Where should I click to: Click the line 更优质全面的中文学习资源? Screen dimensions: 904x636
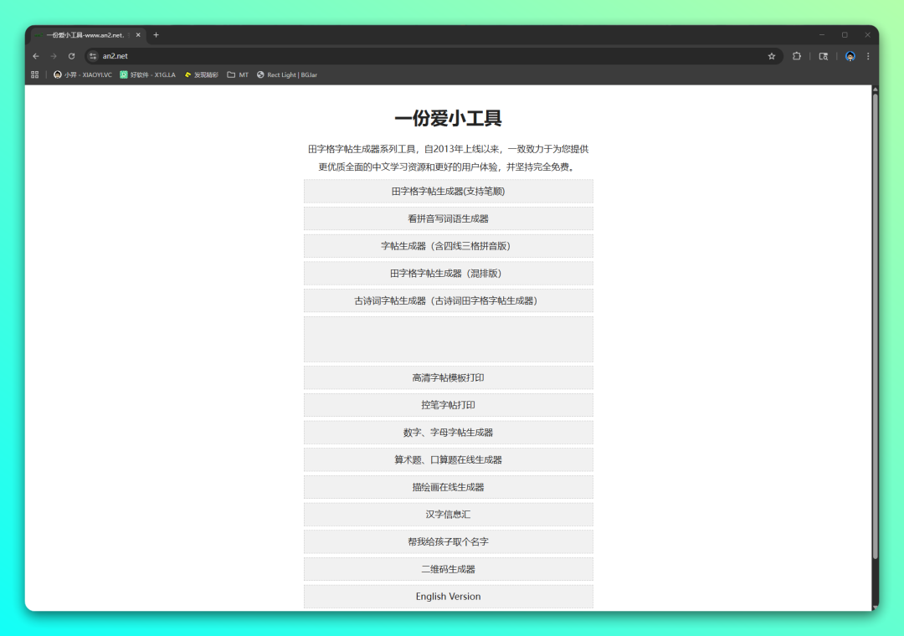[448, 167]
